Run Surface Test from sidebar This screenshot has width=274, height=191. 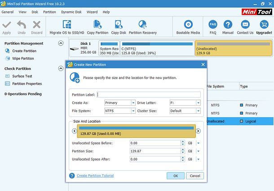click(x=22, y=76)
